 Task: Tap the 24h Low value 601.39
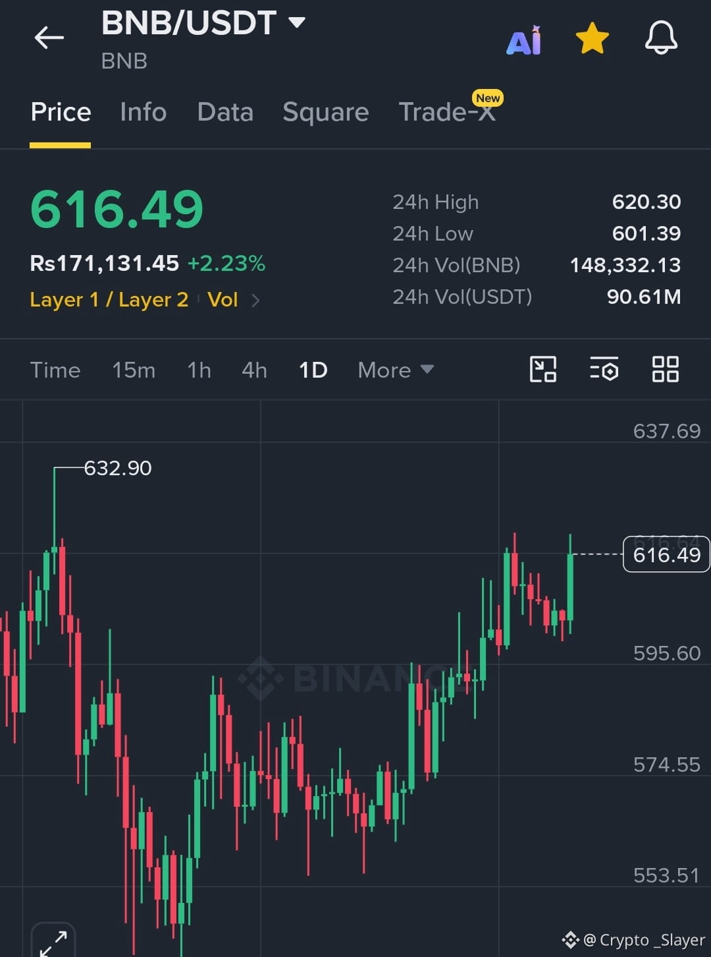646,233
